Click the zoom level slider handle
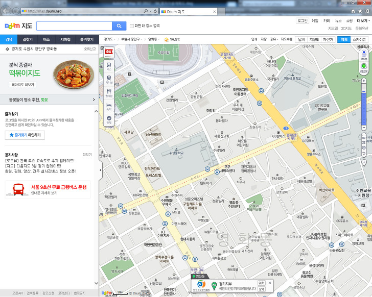The height and width of the screenshot is (297, 372). point(364,91)
